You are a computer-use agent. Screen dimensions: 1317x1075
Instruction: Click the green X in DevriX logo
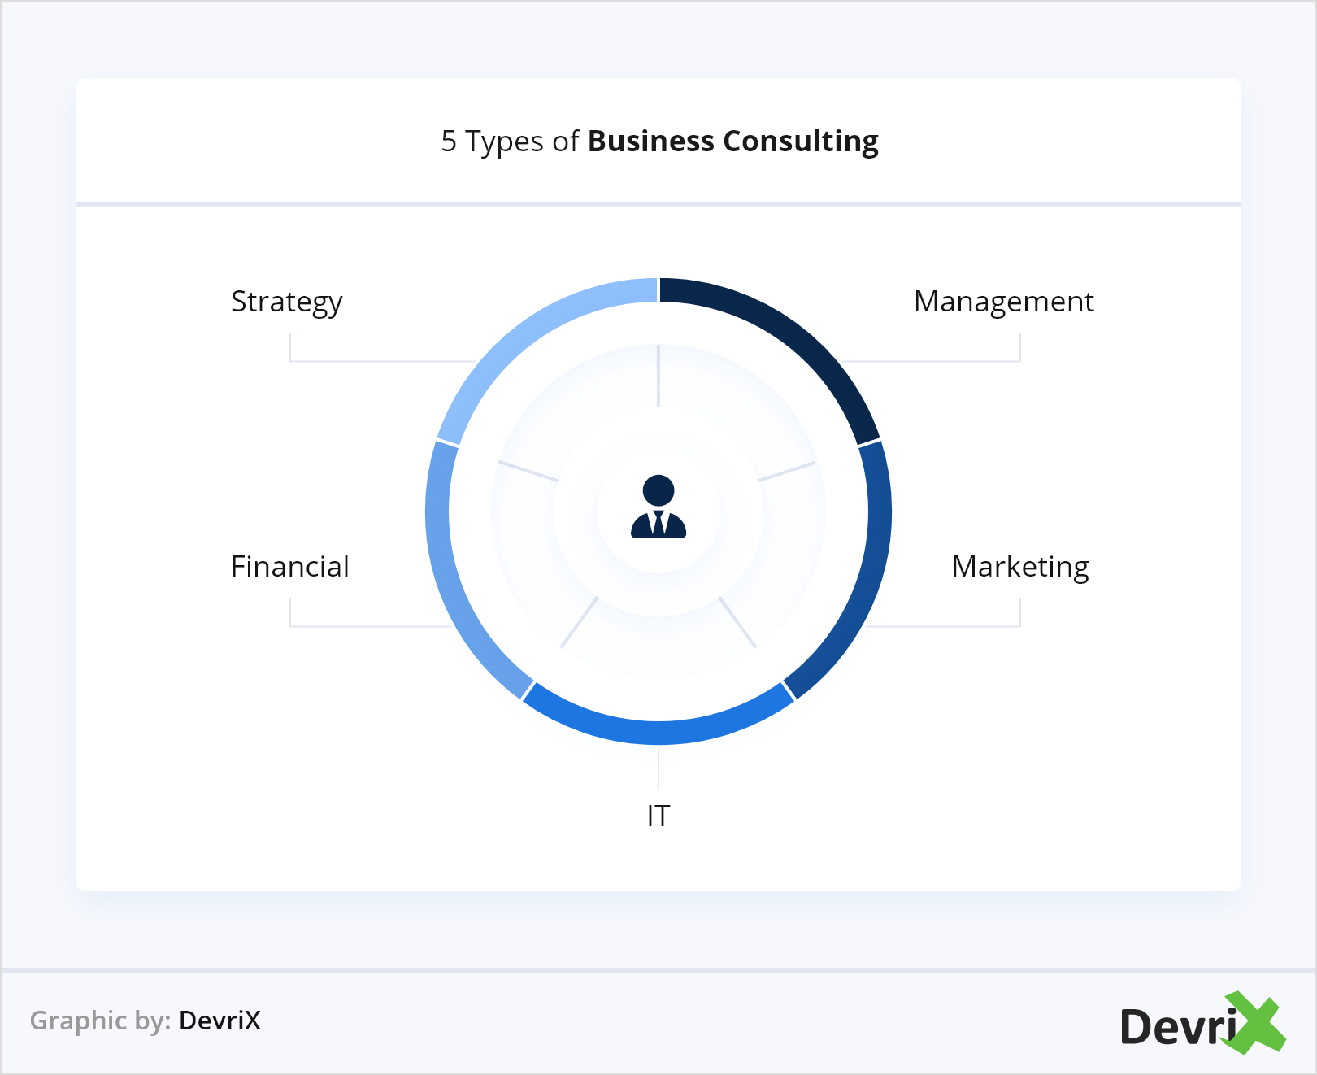(1254, 1022)
